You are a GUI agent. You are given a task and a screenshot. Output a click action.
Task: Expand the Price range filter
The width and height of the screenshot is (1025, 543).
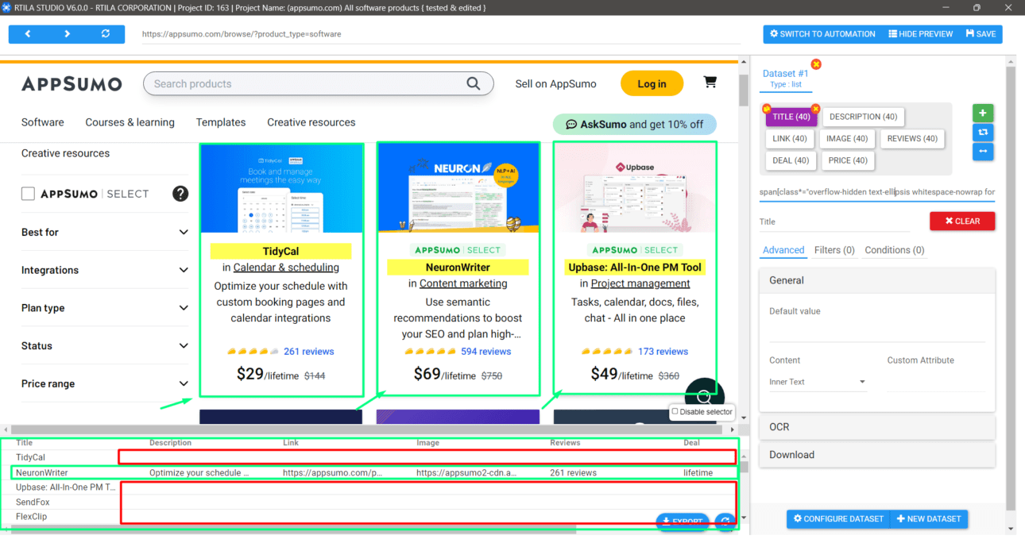(105, 383)
